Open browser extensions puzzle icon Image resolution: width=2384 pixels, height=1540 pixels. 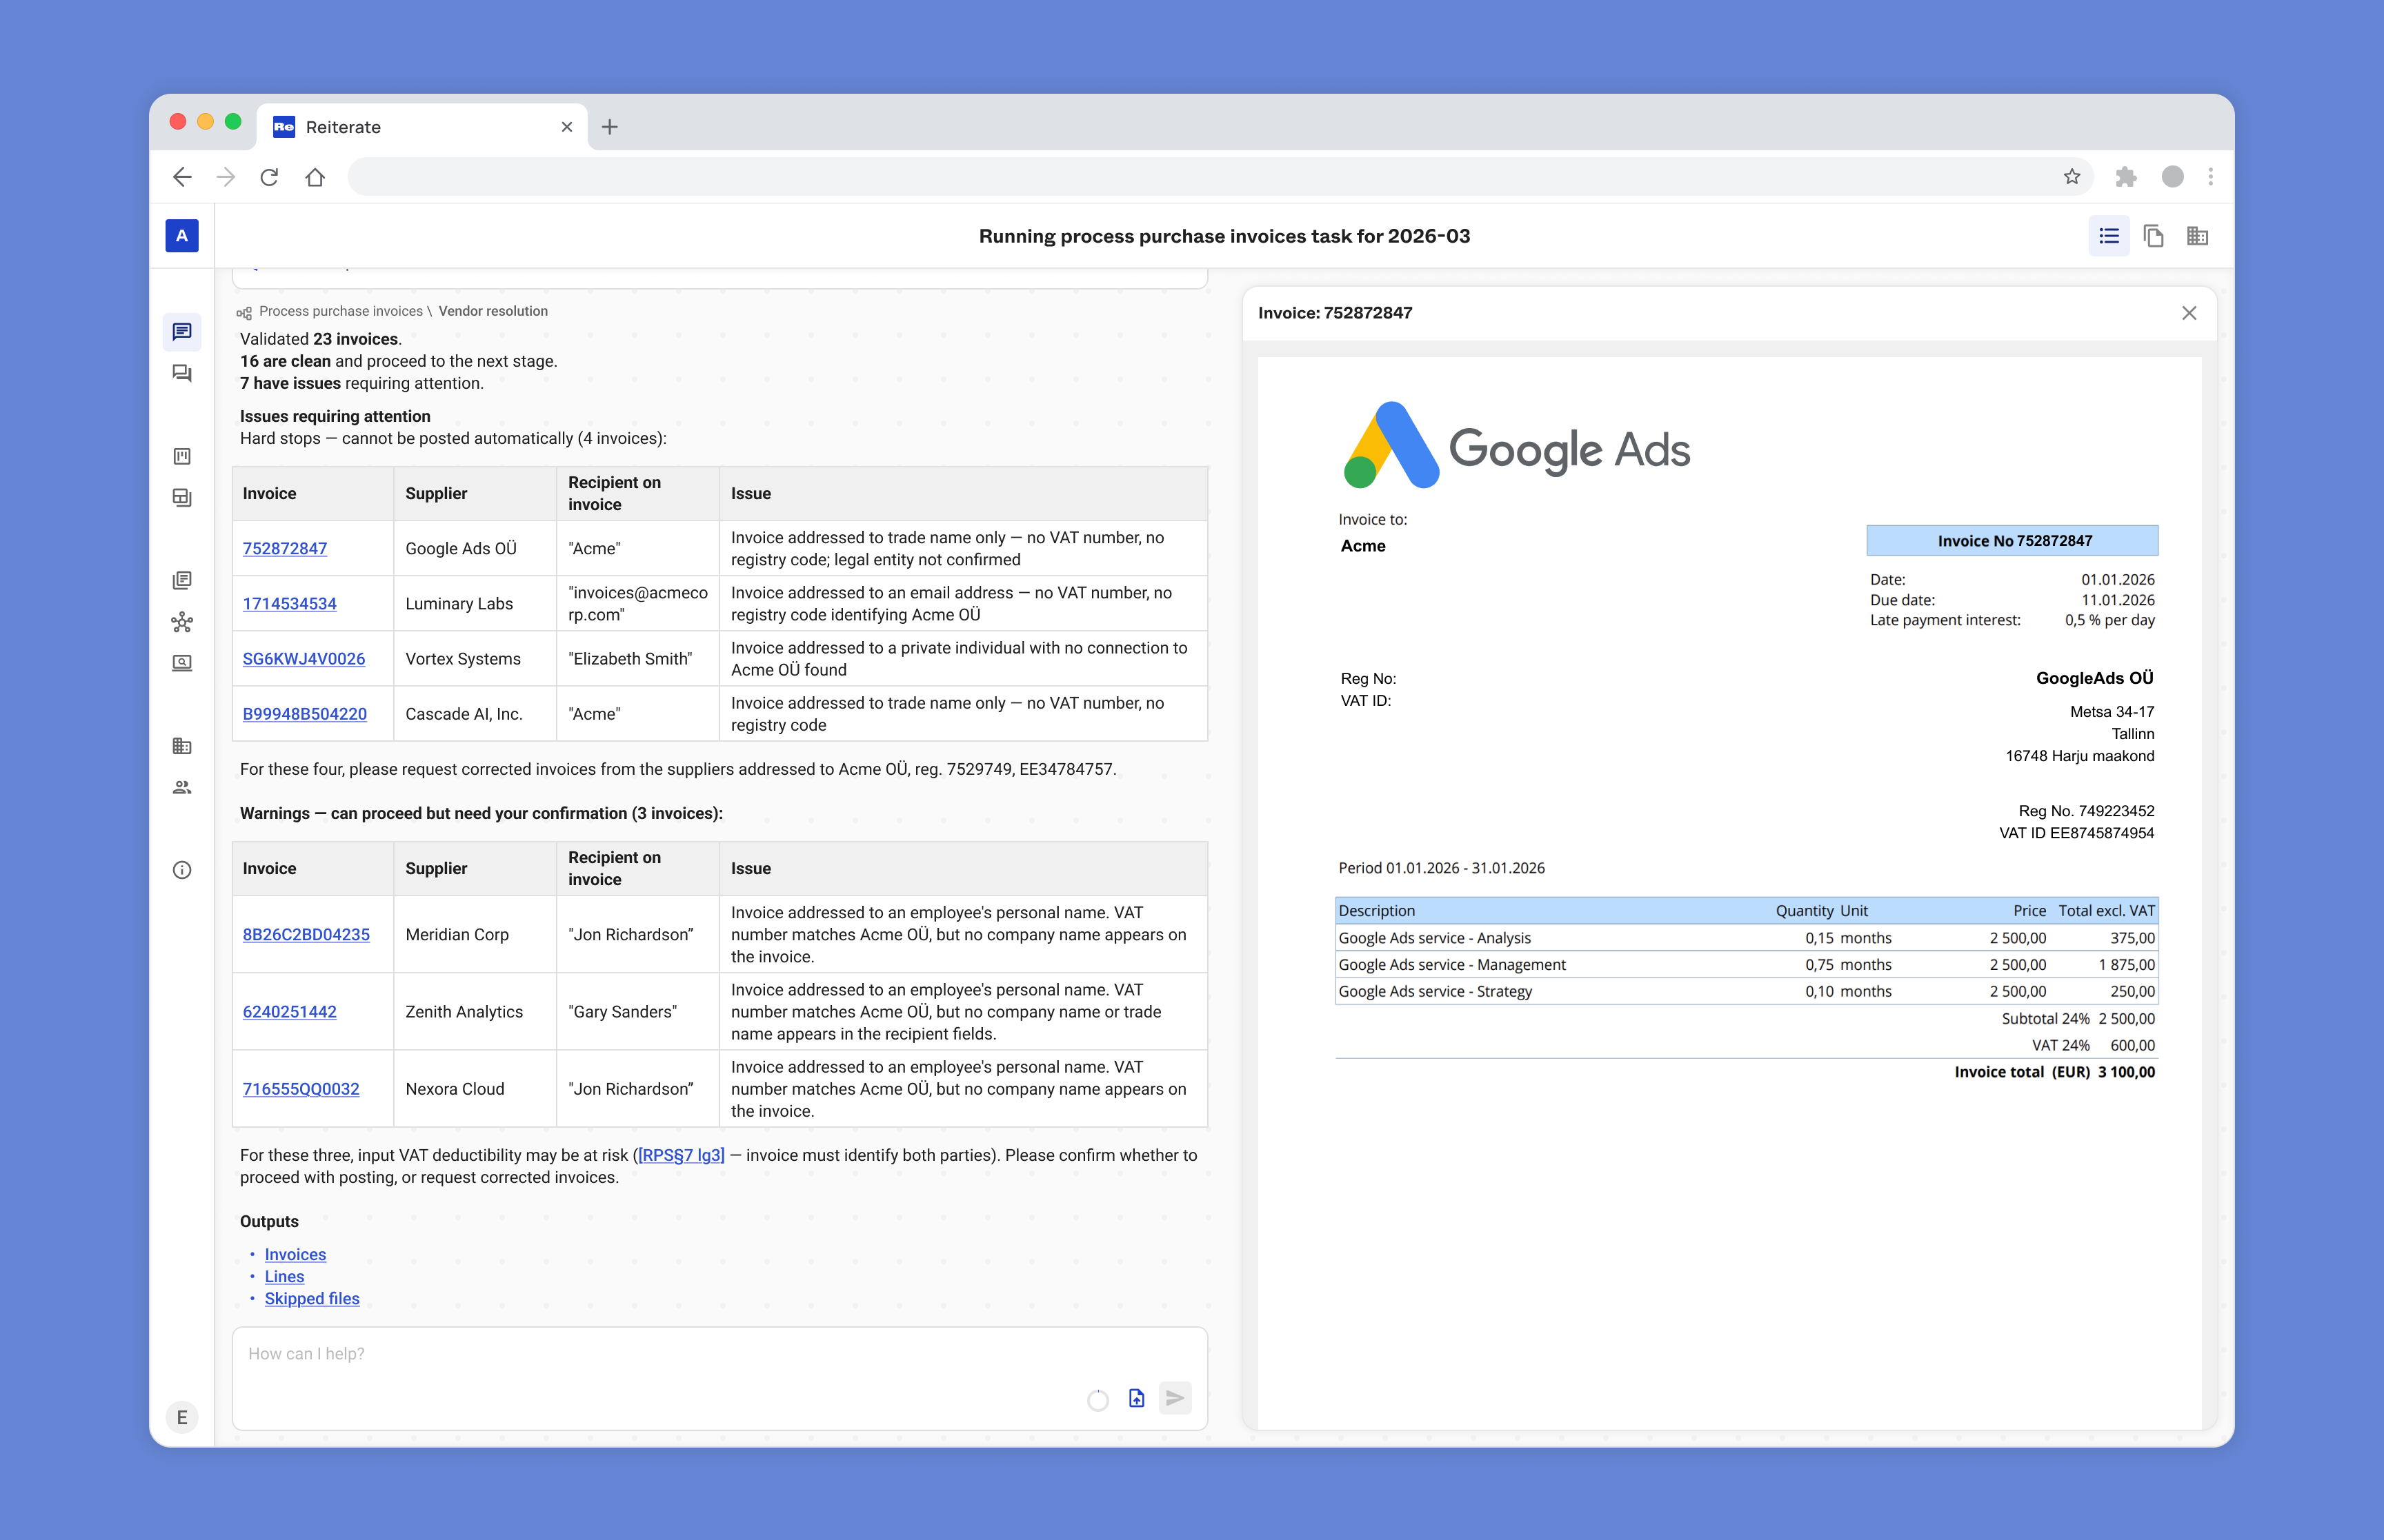2126,177
